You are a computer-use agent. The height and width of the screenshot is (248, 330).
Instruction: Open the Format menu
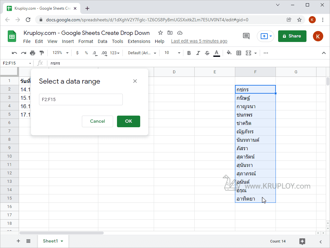[x=86, y=41]
